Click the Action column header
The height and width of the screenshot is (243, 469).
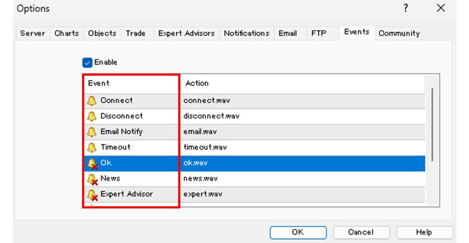(x=197, y=83)
